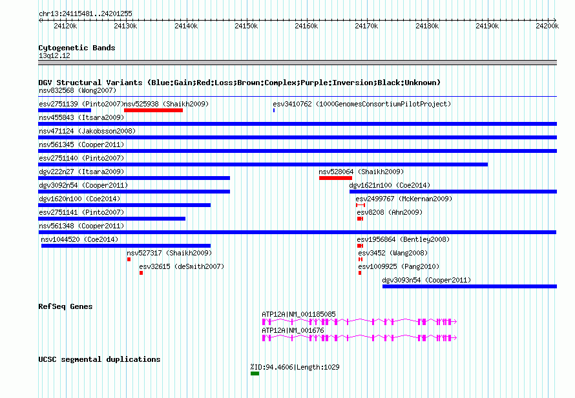
Task: Click the nsv525938 (Shaikh2009) red loss bar
Action: pos(153,110)
